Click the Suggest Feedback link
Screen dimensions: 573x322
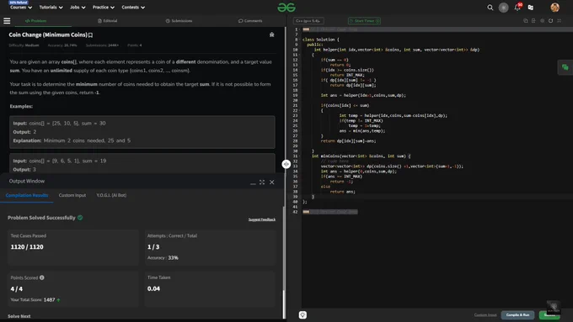pyautogui.click(x=262, y=219)
